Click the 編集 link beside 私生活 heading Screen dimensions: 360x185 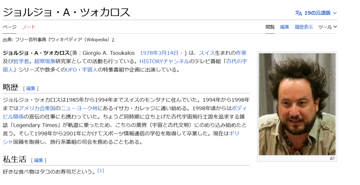[38, 160]
